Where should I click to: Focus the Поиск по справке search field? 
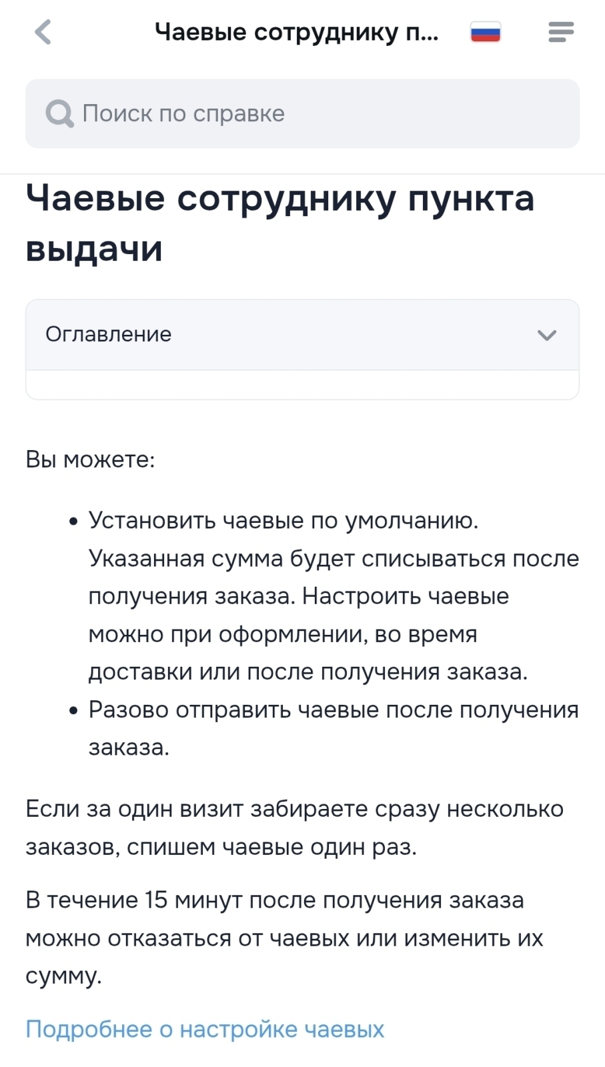click(300, 113)
